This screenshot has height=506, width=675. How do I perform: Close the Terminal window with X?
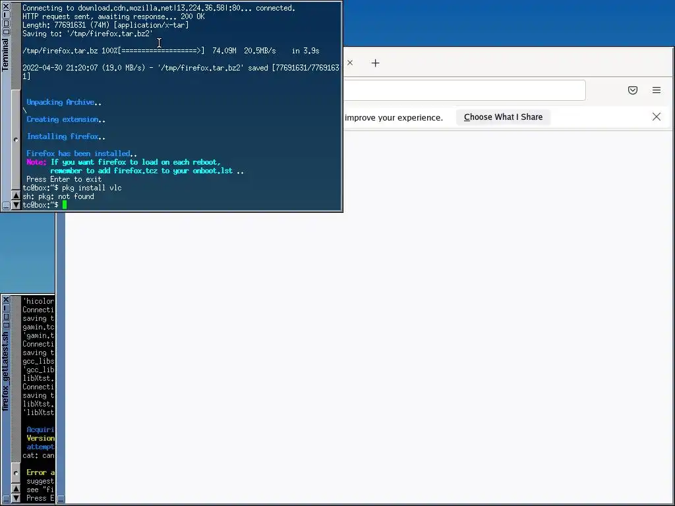(x=6, y=7)
